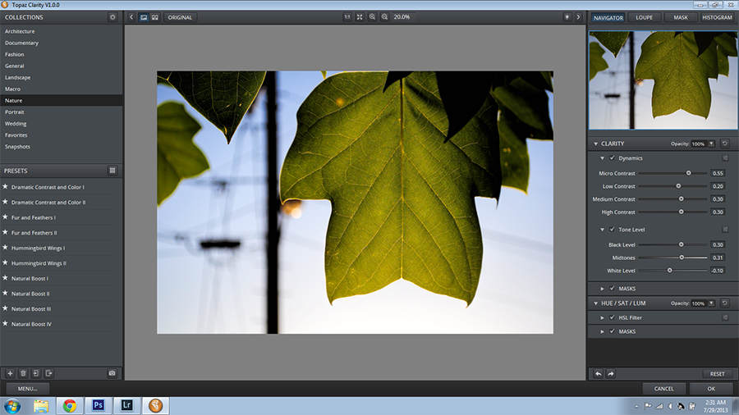Click the ORIGINAL view button
The image size is (739, 415).
[180, 17]
